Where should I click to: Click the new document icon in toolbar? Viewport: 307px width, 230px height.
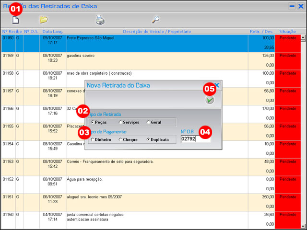click(15, 20)
